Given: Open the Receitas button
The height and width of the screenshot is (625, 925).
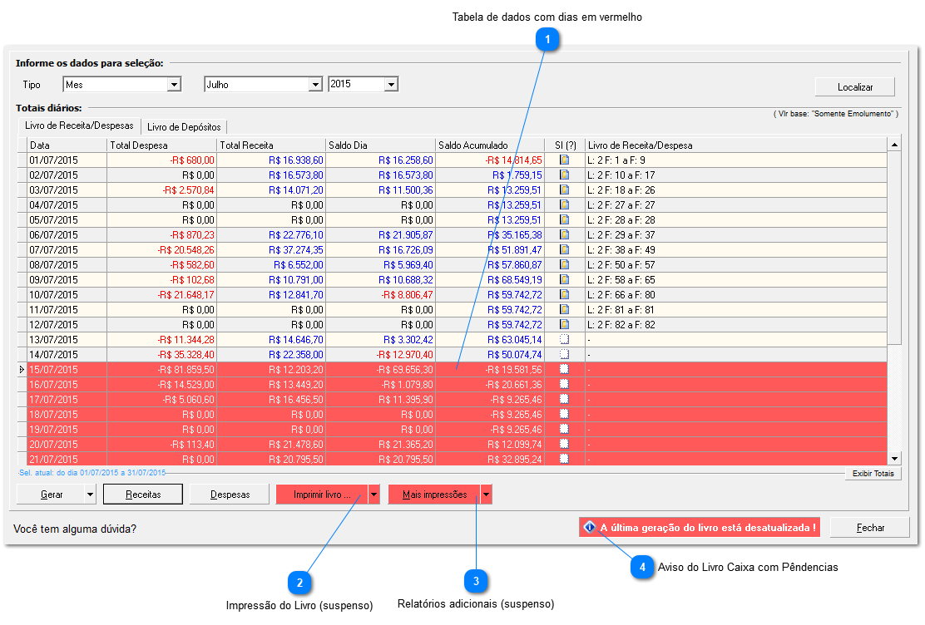Looking at the screenshot, I should pyautogui.click(x=143, y=495).
